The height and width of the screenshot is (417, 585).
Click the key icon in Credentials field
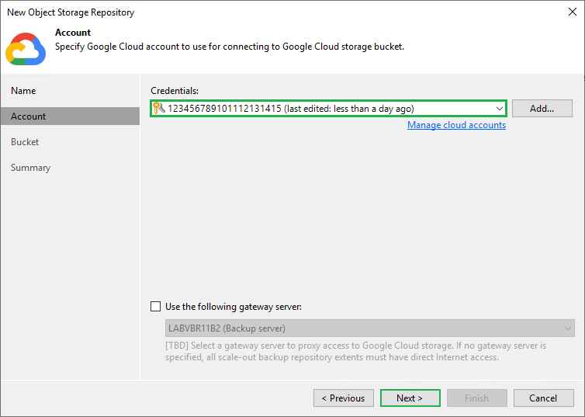point(158,109)
